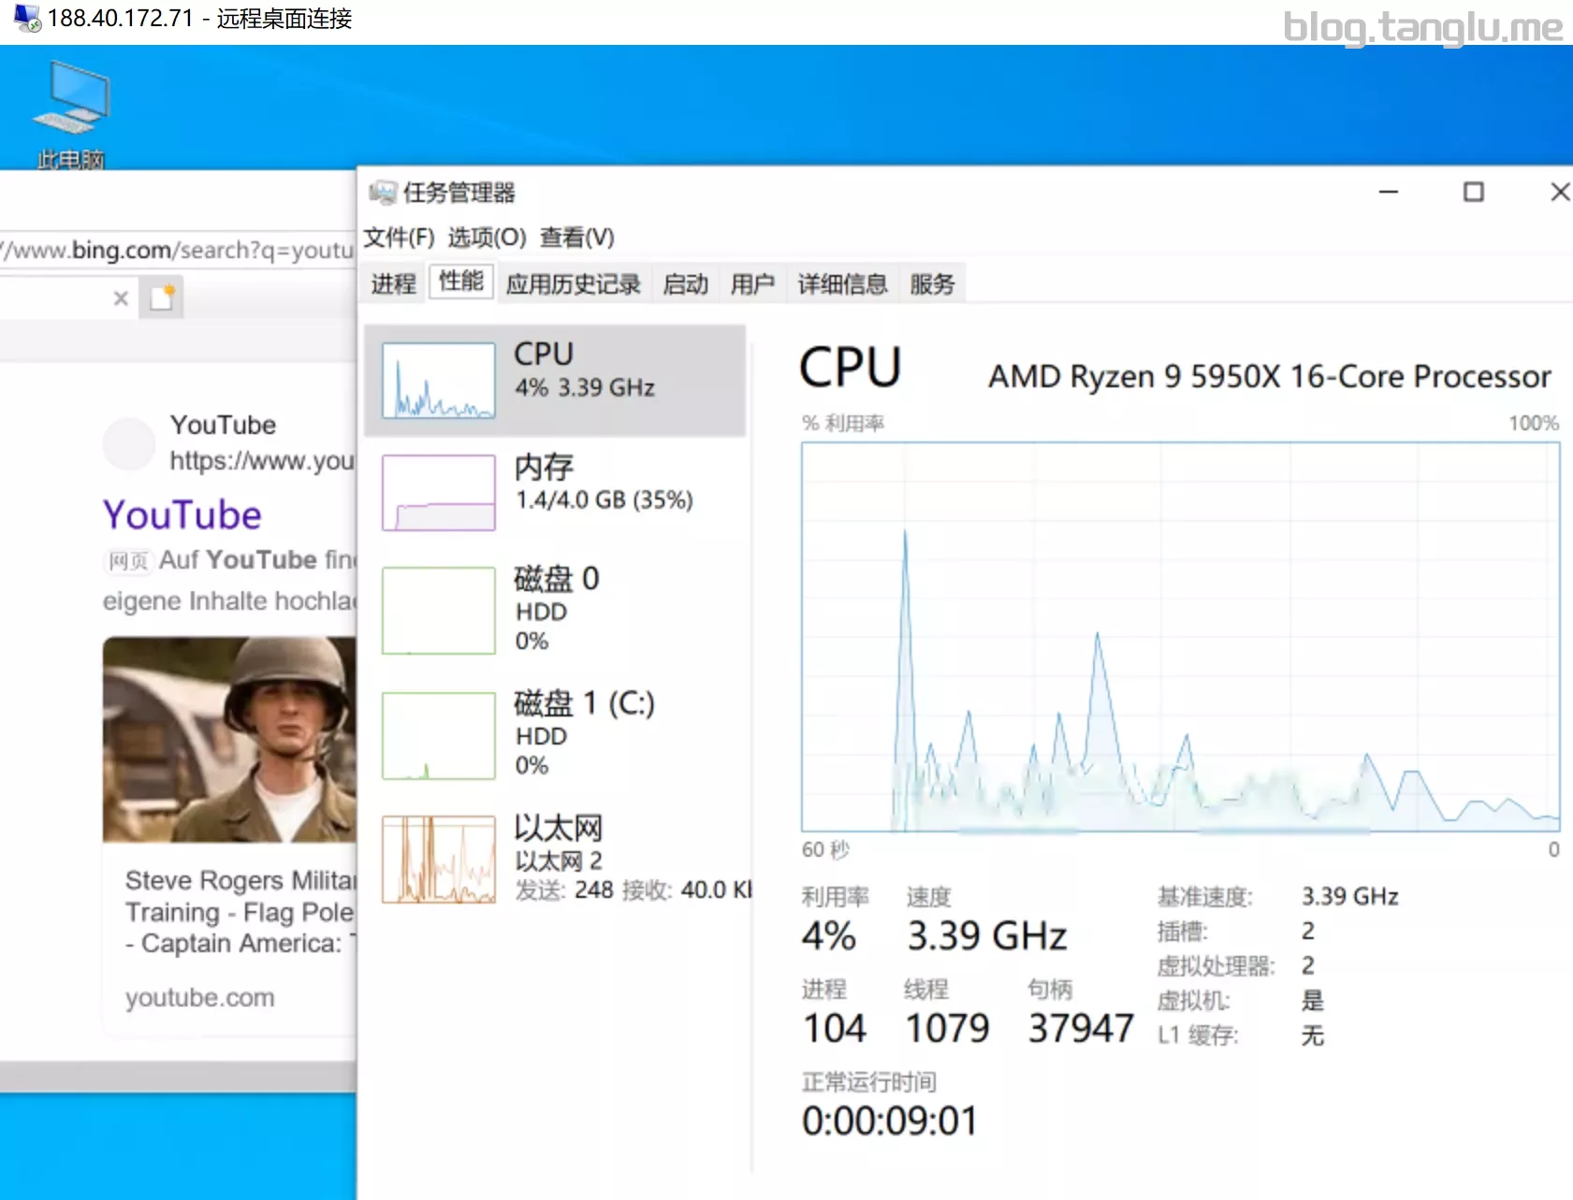This screenshot has width=1573, height=1200.
Task: Open the Captain America video thumbnail
Action: (229, 740)
